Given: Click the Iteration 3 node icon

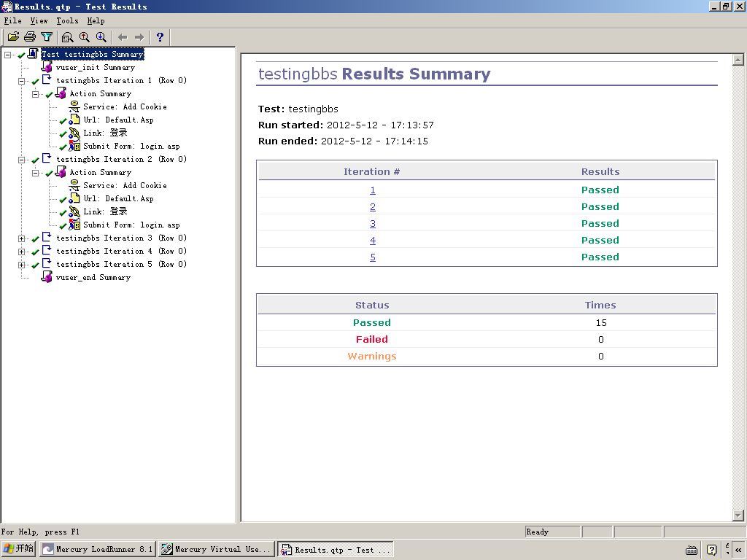Looking at the screenshot, I should click(47, 237).
